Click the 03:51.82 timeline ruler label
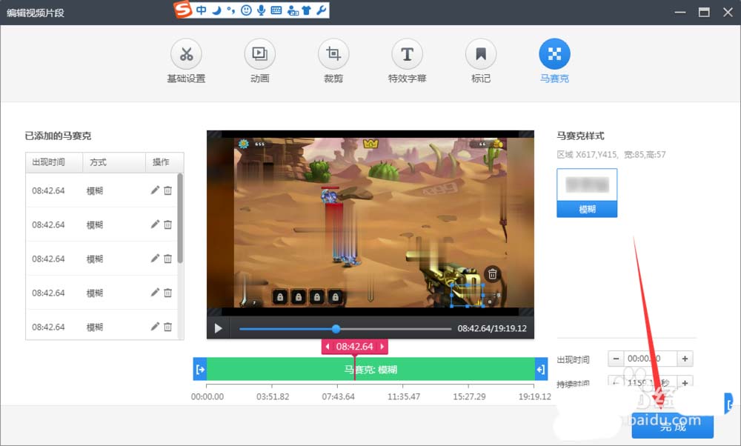This screenshot has height=446, width=741. pyautogui.click(x=273, y=396)
